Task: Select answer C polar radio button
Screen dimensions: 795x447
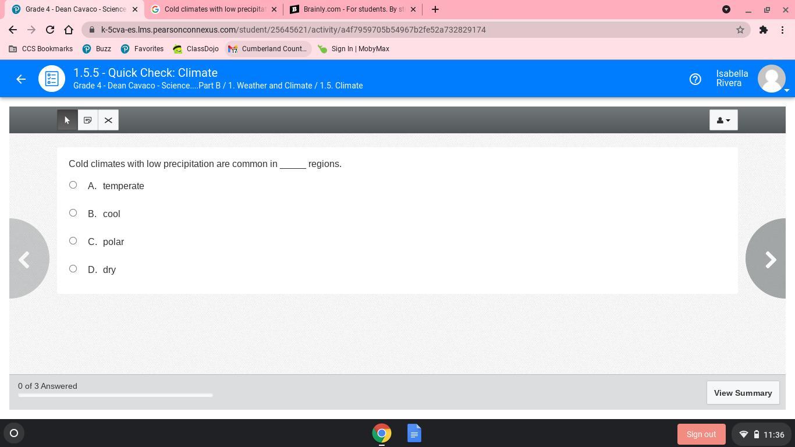Action: (x=73, y=241)
